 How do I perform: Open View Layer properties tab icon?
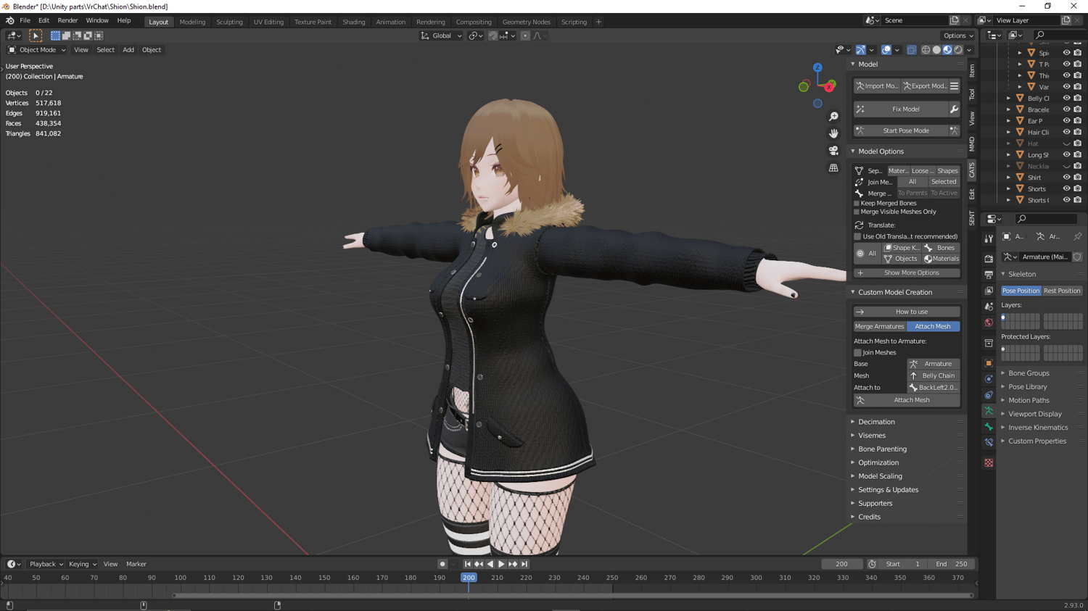point(989,291)
